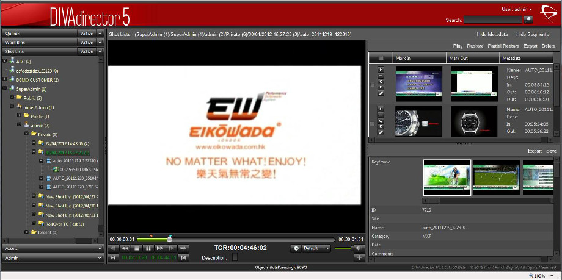Stop video playback
Viewport: 562px width, 280px height.
pyautogui.click(x=137, y=248)
